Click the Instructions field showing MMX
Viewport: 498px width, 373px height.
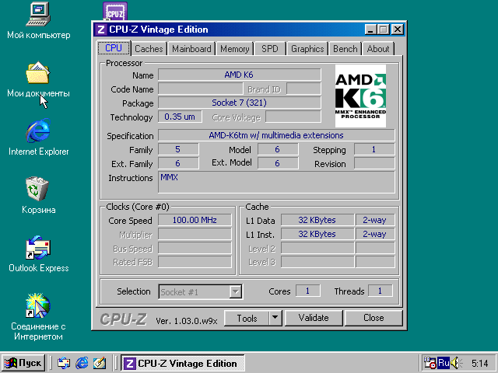click(276, 182)
